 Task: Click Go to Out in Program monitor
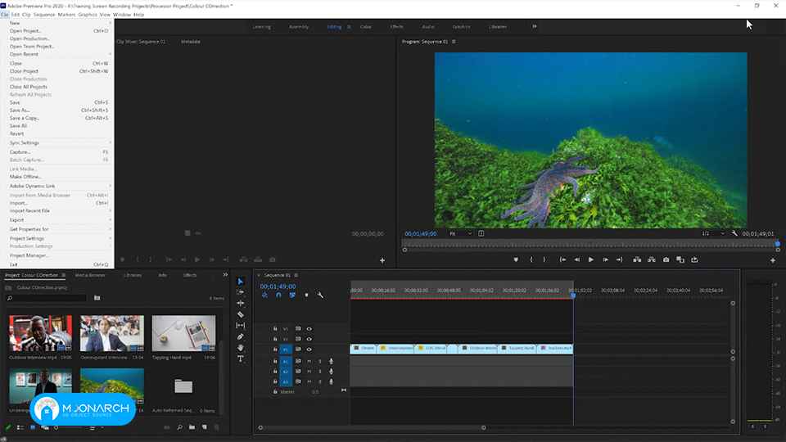(x=620, y=259)
